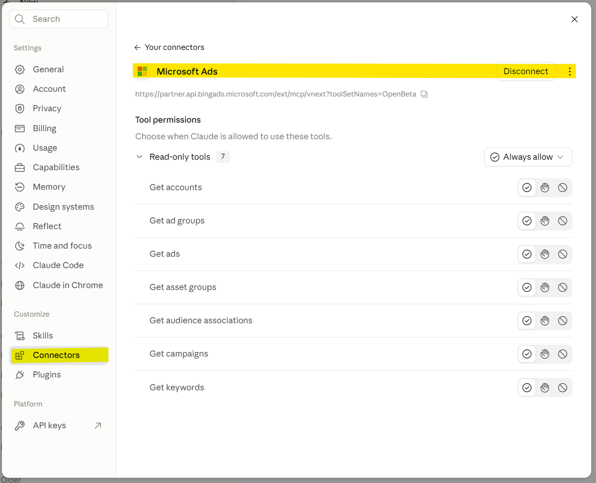This screenshot has height=483, width=596.
Task: Go back to Your connectors
Action: tap(169, 48)
